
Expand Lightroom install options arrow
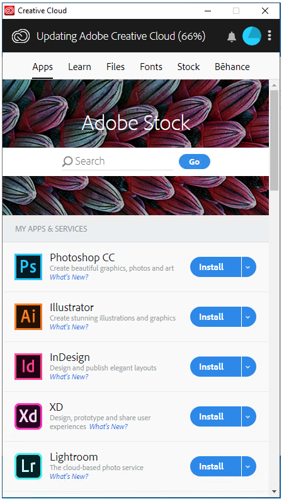pos(249,466)
